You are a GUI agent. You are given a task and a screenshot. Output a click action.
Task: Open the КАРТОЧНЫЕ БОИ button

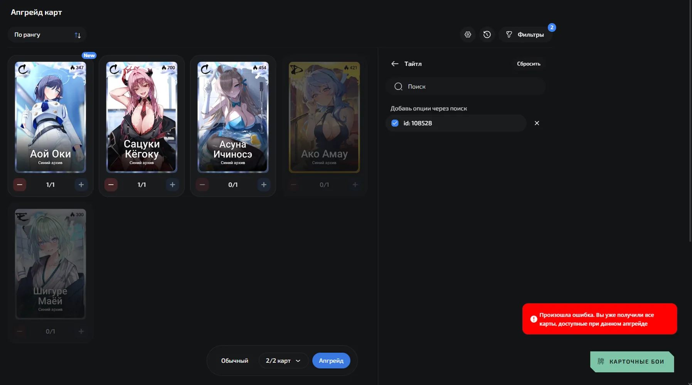pyautogui.click(x=632, y=362)
